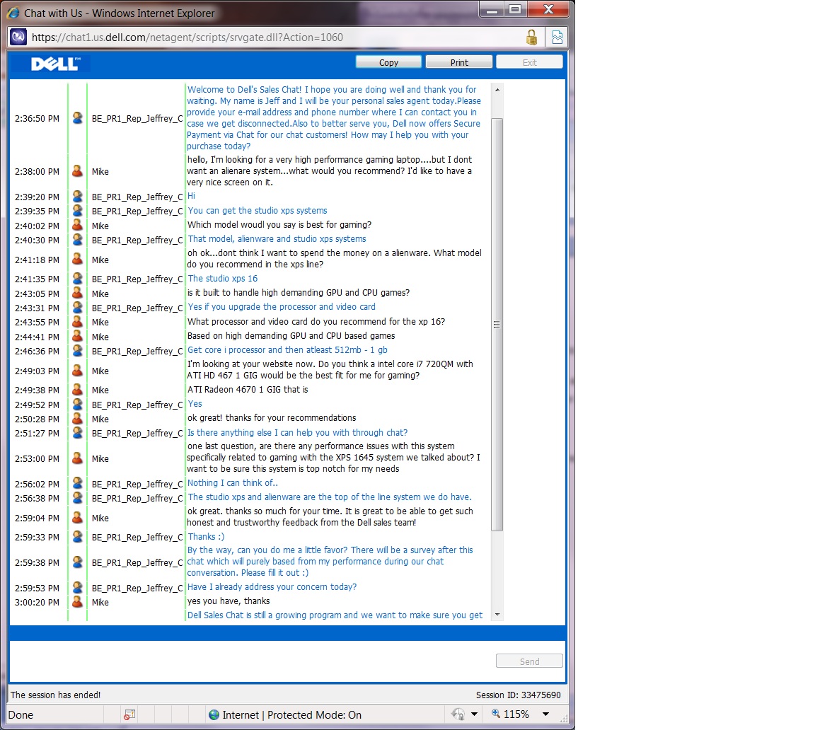Screen dimensions: 815x730
Task: Click the site favicon beside the URL
Action: click(18, 37)
